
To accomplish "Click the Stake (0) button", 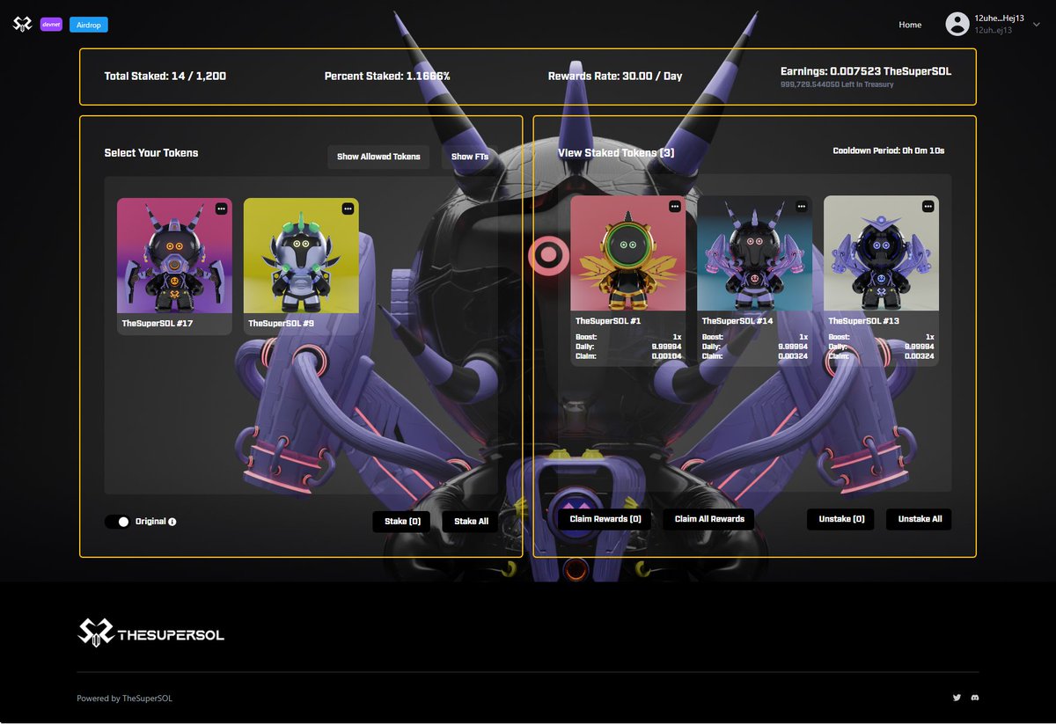I will (x=402, y=522).
